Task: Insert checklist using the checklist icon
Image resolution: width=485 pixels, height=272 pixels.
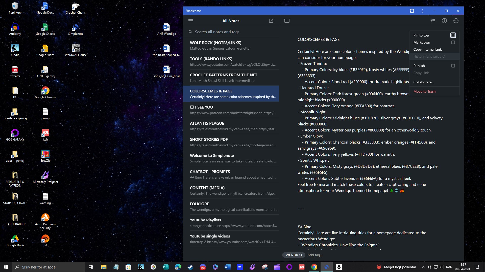Action: tap(433, 21)
